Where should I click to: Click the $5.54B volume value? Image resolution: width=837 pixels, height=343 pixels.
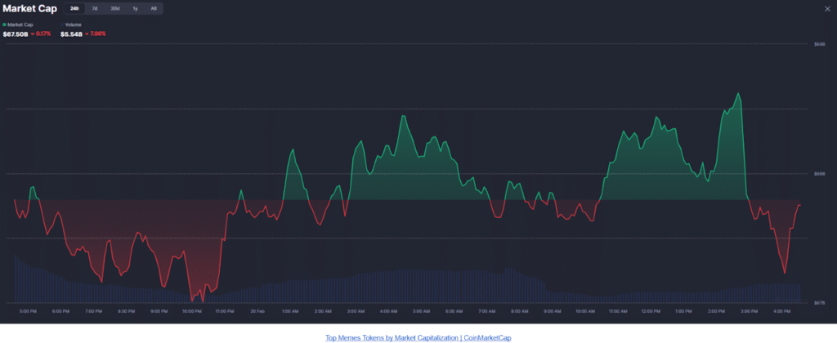point(72,33)
